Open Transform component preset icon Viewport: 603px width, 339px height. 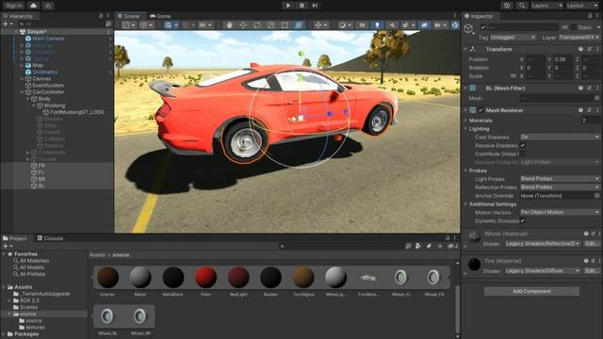coord(589,49)
